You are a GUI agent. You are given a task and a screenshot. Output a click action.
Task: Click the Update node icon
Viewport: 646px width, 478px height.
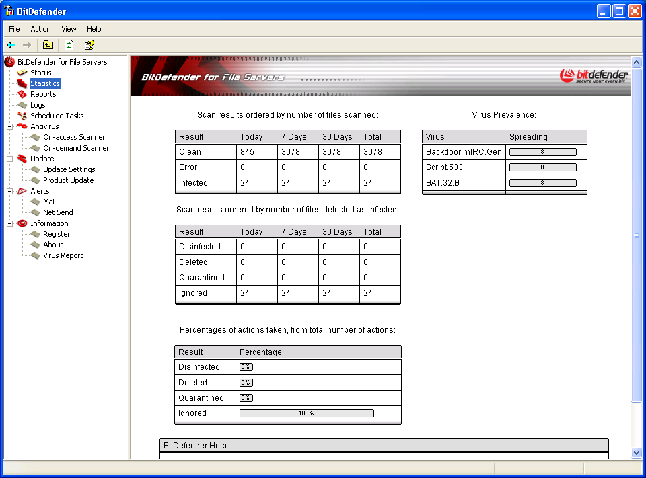pos(22,159)
